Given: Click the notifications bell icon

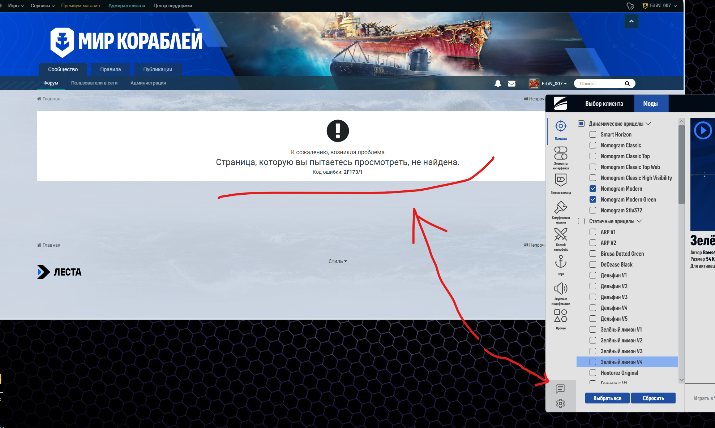Looking at the screenshot, I should [498, 83].
